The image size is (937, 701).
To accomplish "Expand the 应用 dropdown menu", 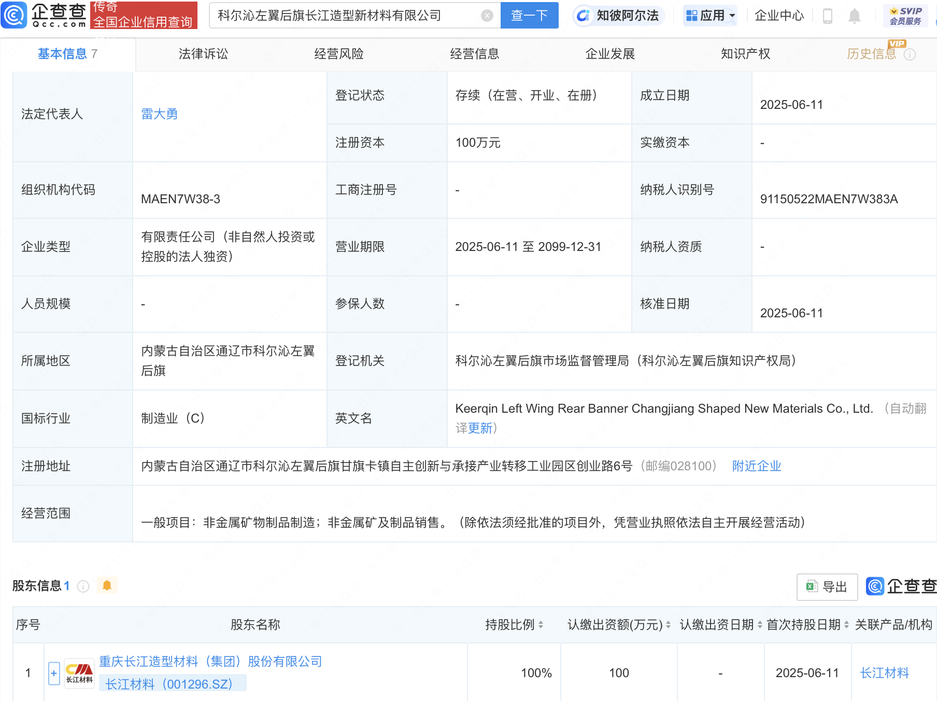I will (x=710, y=16).
